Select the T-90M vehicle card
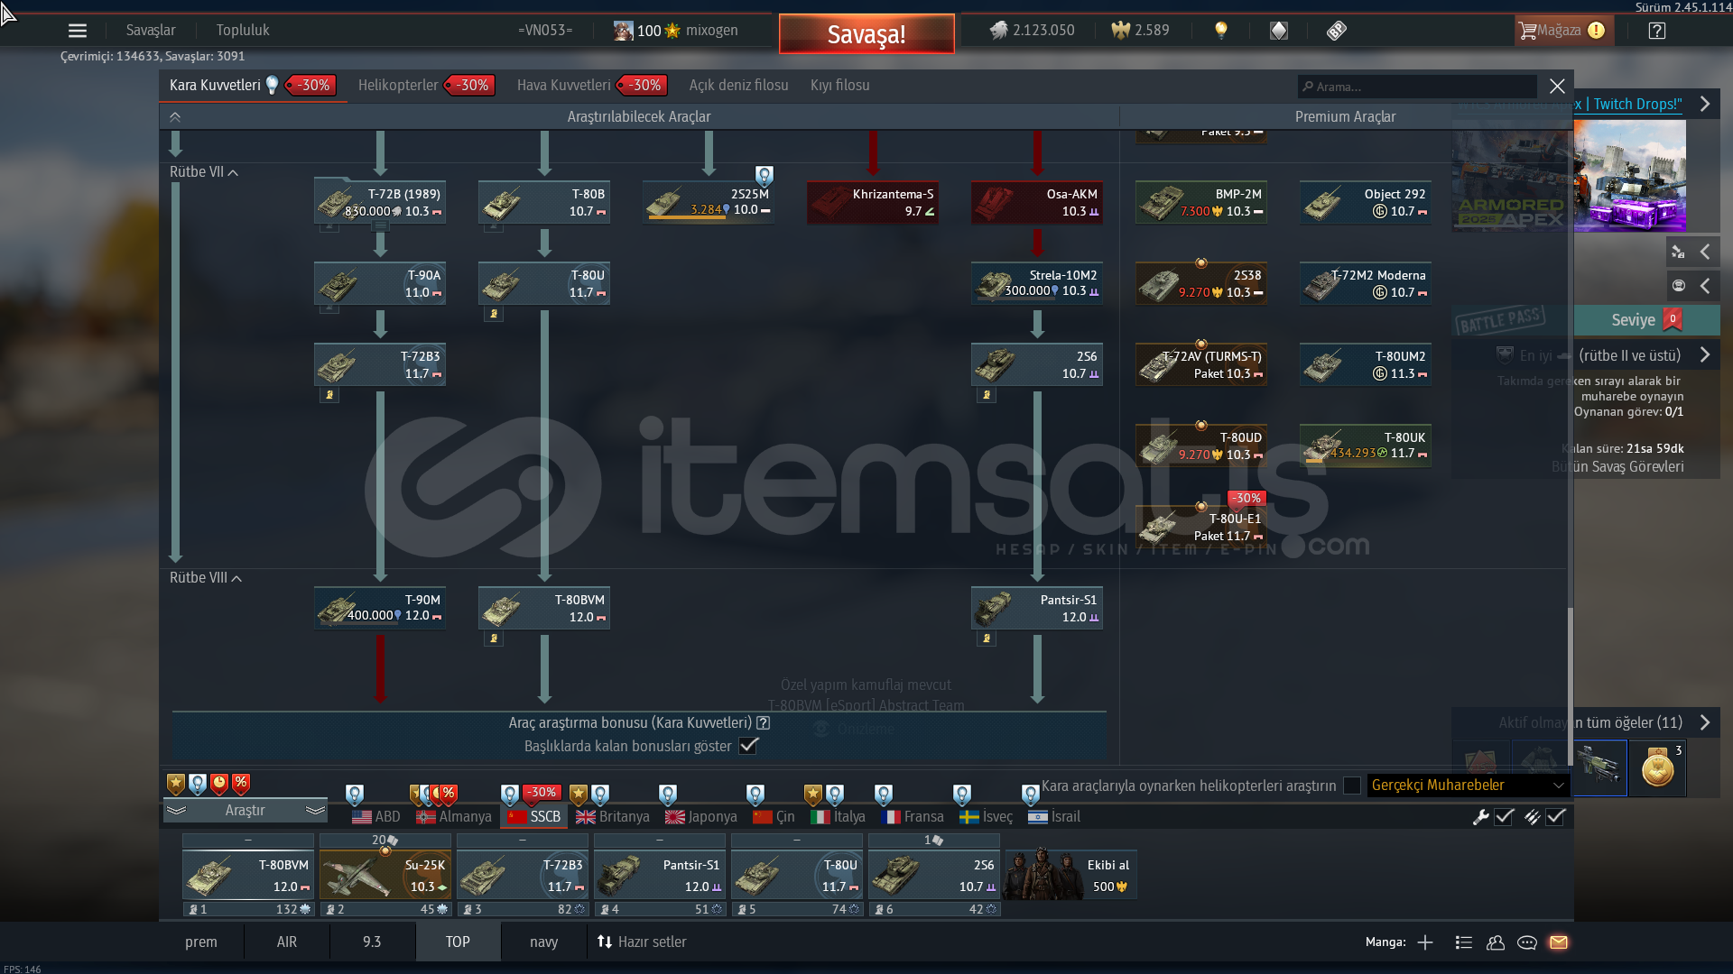1733x974 pixels. point(380,608)
